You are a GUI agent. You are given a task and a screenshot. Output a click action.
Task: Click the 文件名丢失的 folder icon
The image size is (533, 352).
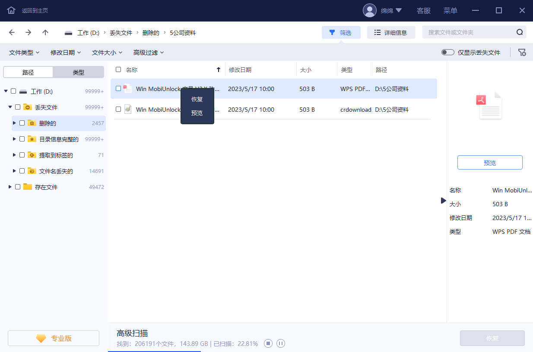point(32,171)
